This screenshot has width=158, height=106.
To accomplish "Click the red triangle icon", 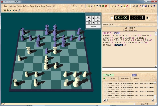I will coord(127,6).
